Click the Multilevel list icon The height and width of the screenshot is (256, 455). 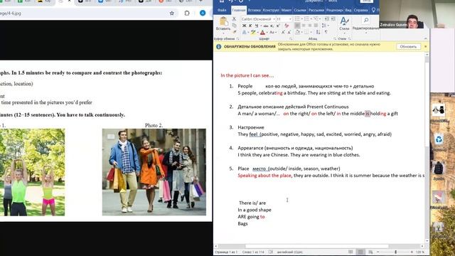tap(316, 19)
